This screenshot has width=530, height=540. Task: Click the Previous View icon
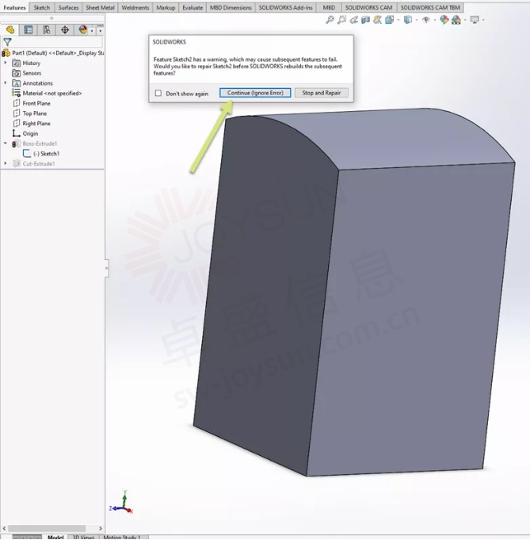(354, 20)
